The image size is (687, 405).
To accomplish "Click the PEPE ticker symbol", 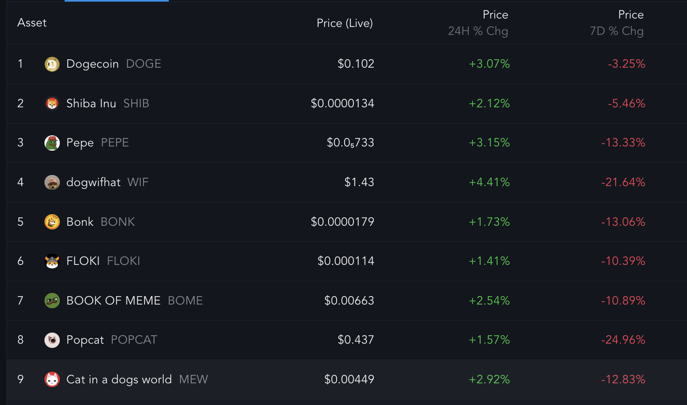I will coord(115,143).
